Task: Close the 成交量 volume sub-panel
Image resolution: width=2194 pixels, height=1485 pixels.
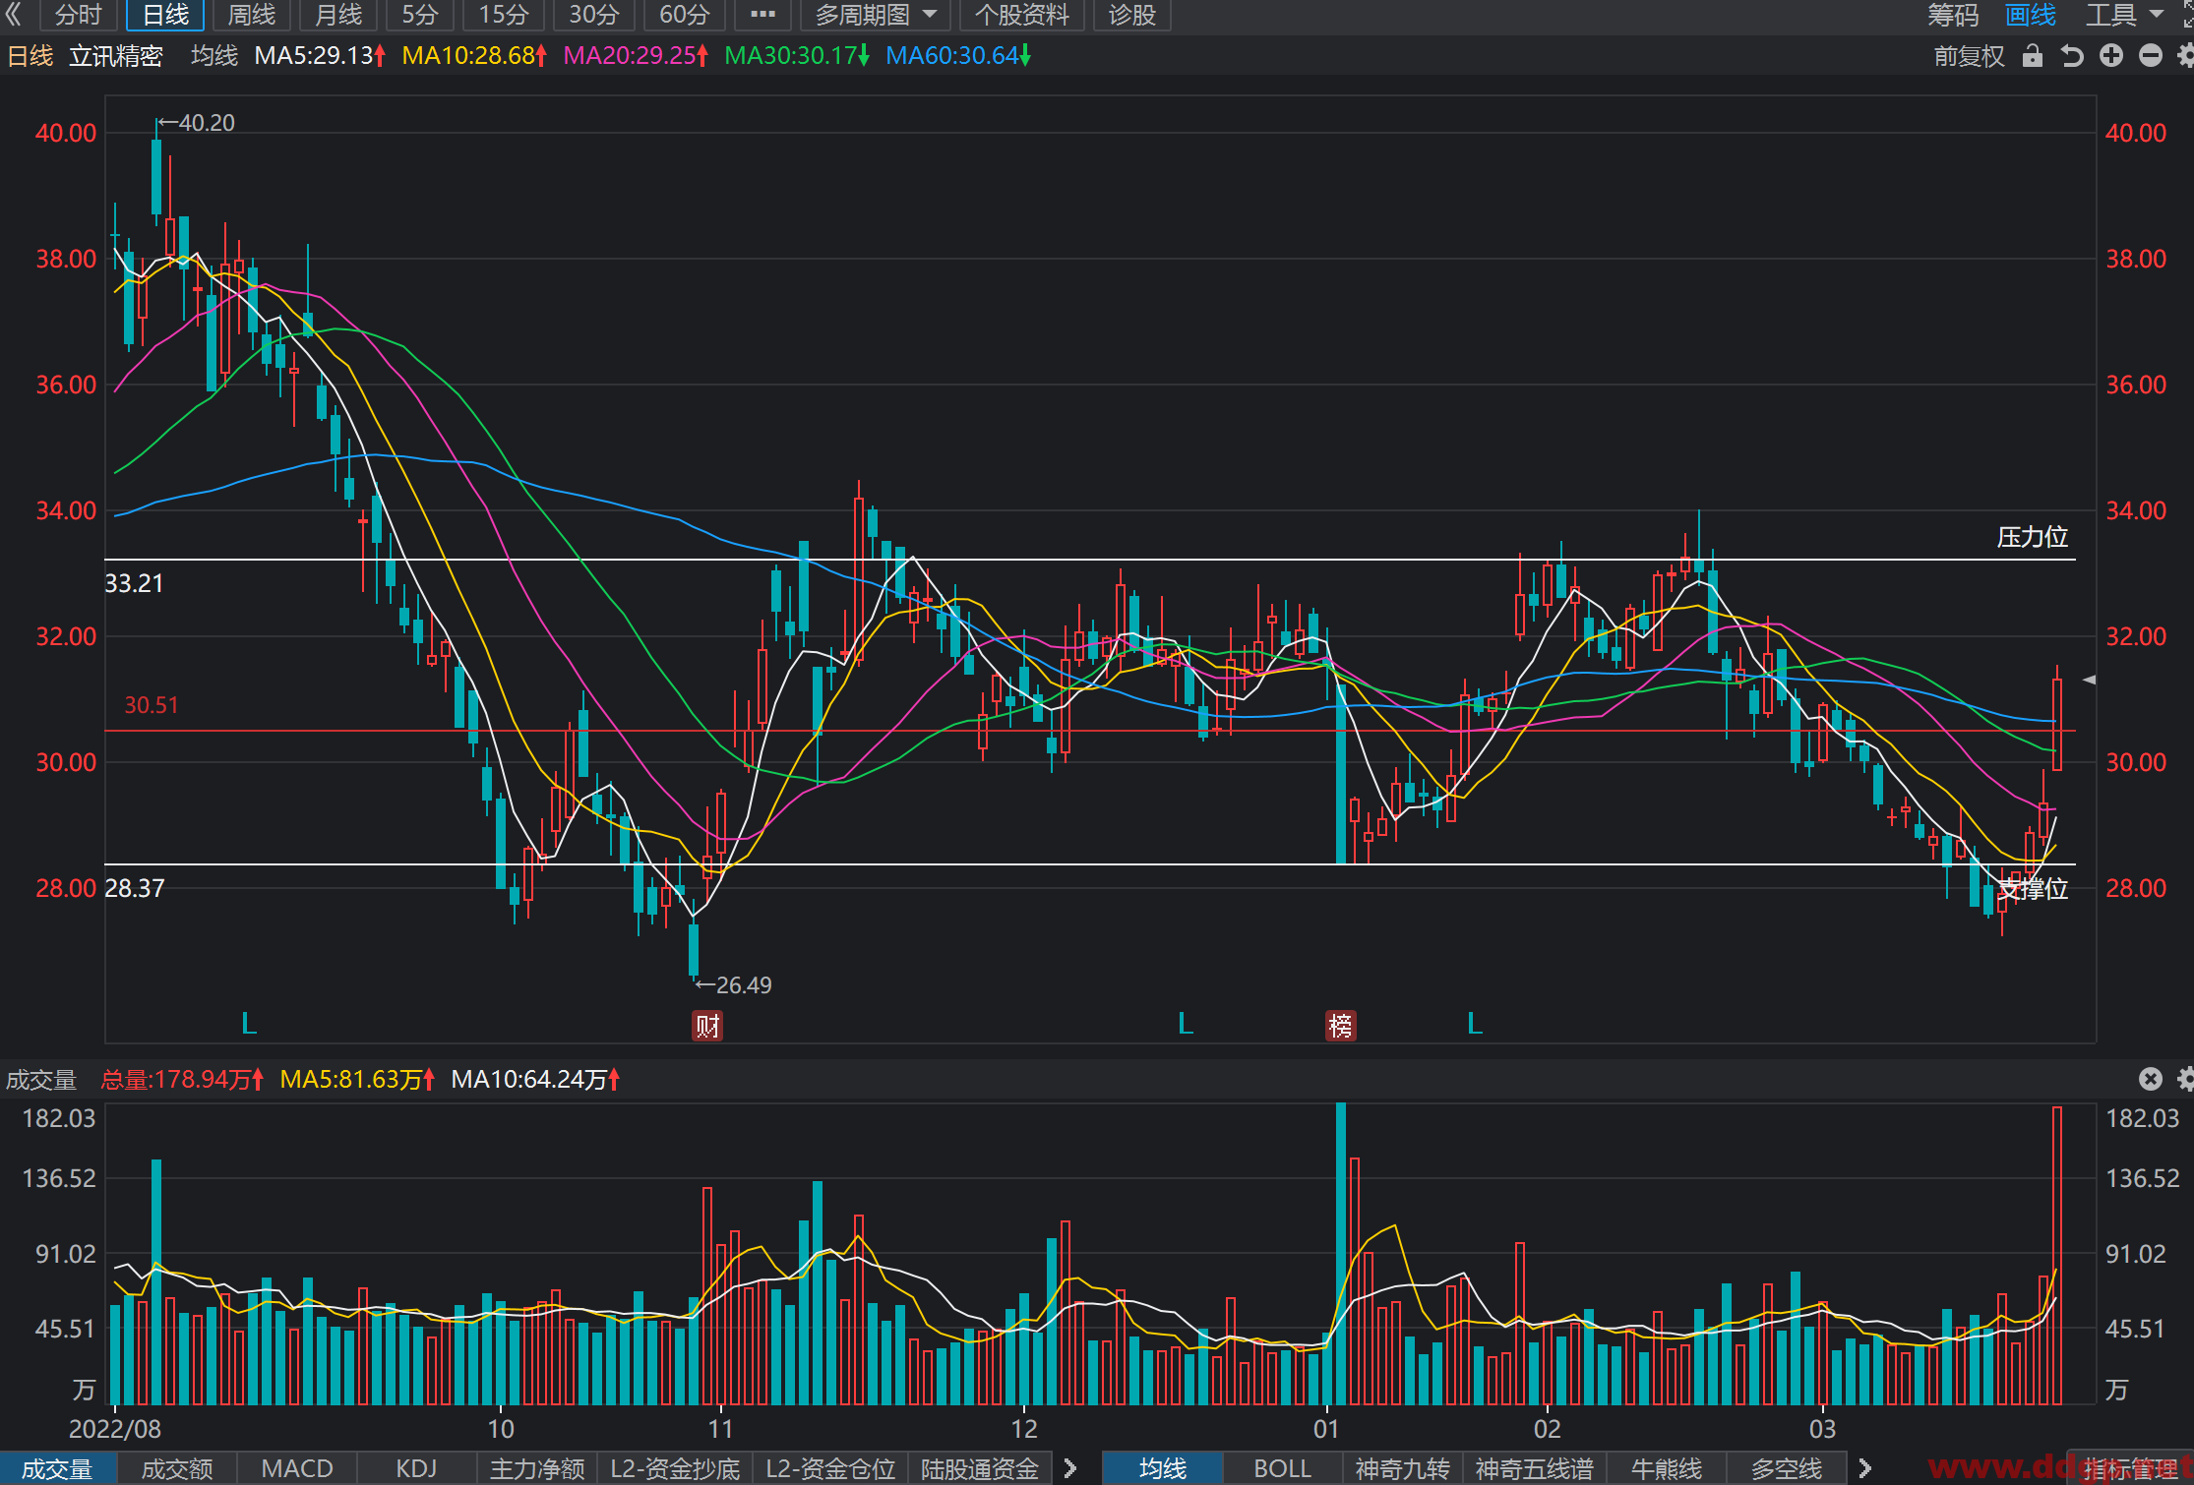Action: [2151, 1079]
